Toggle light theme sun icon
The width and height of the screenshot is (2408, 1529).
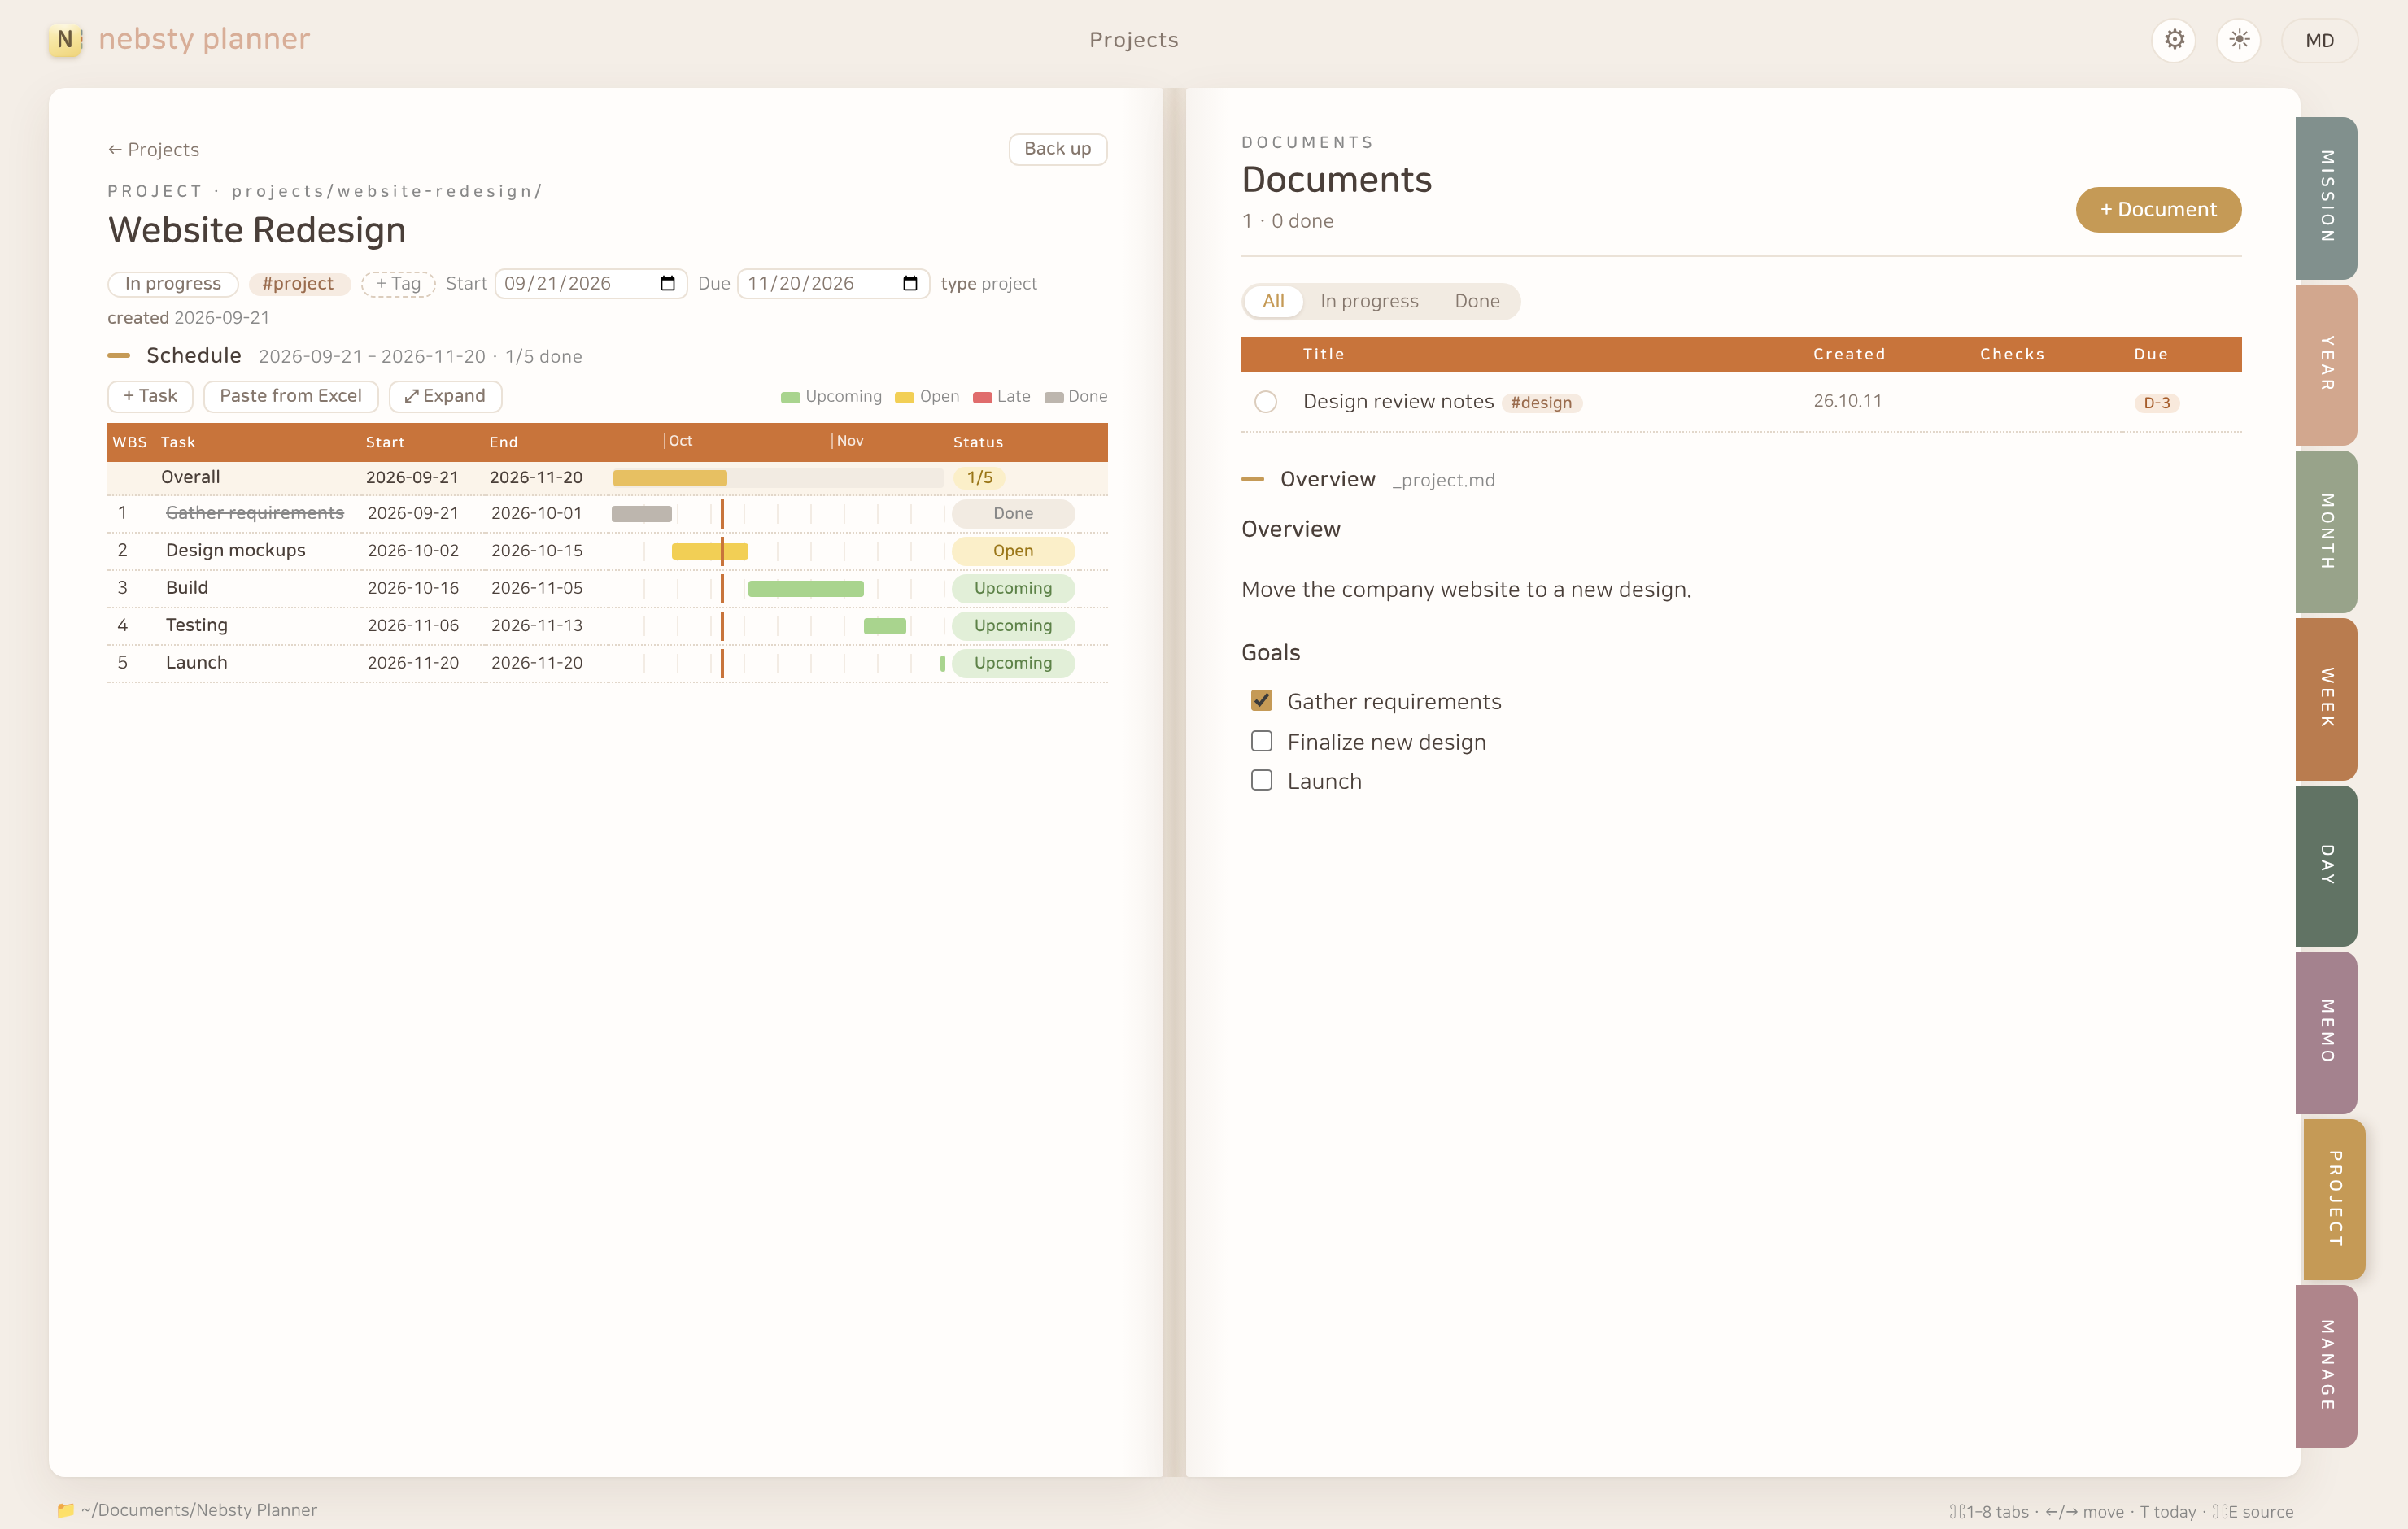(x=2239, y=40)
